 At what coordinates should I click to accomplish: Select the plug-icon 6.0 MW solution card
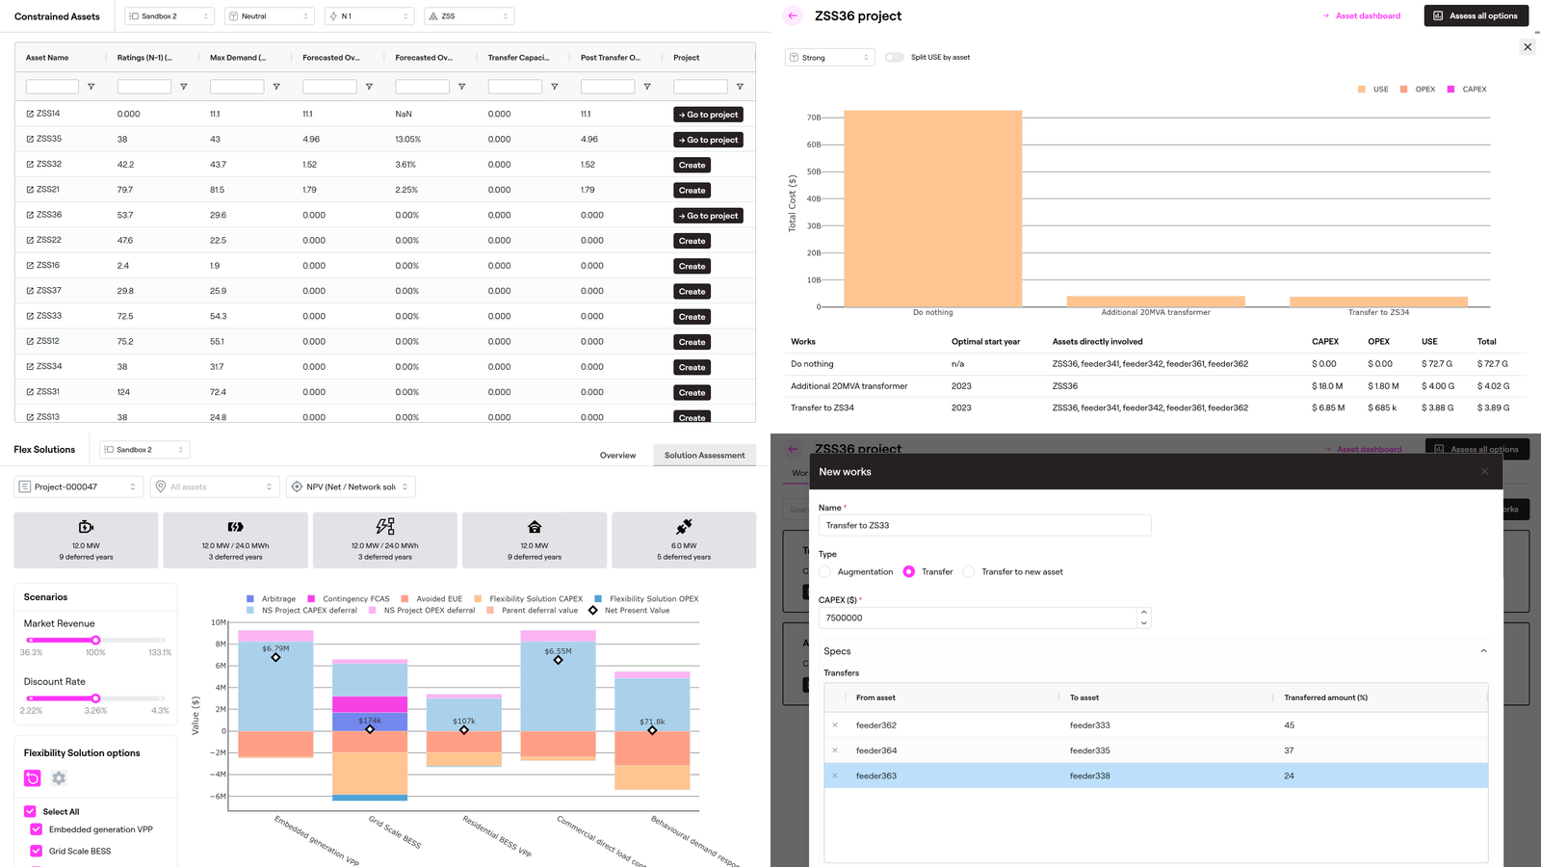click(x=683, y=539)
